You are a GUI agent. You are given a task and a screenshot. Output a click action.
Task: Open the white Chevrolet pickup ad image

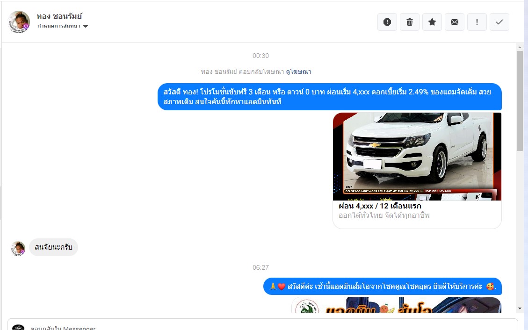pos(417,156)
